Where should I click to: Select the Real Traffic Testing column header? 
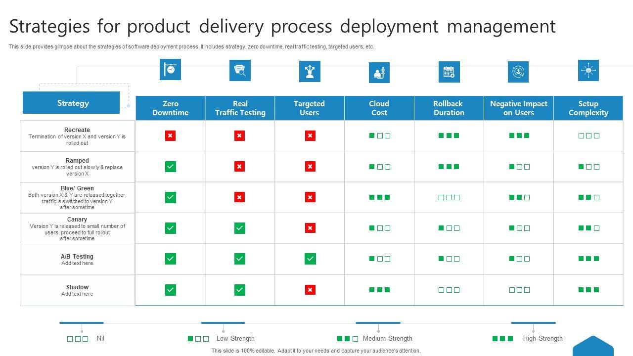[240, 108]
